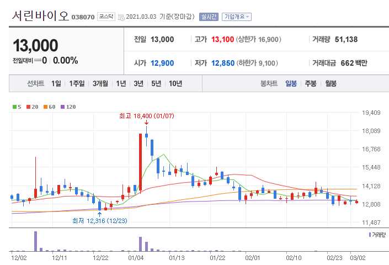This screenshot has width=389, height=265.
Task: Click the orange 60-day moving average swatch
Action: (x=45, y=107)
